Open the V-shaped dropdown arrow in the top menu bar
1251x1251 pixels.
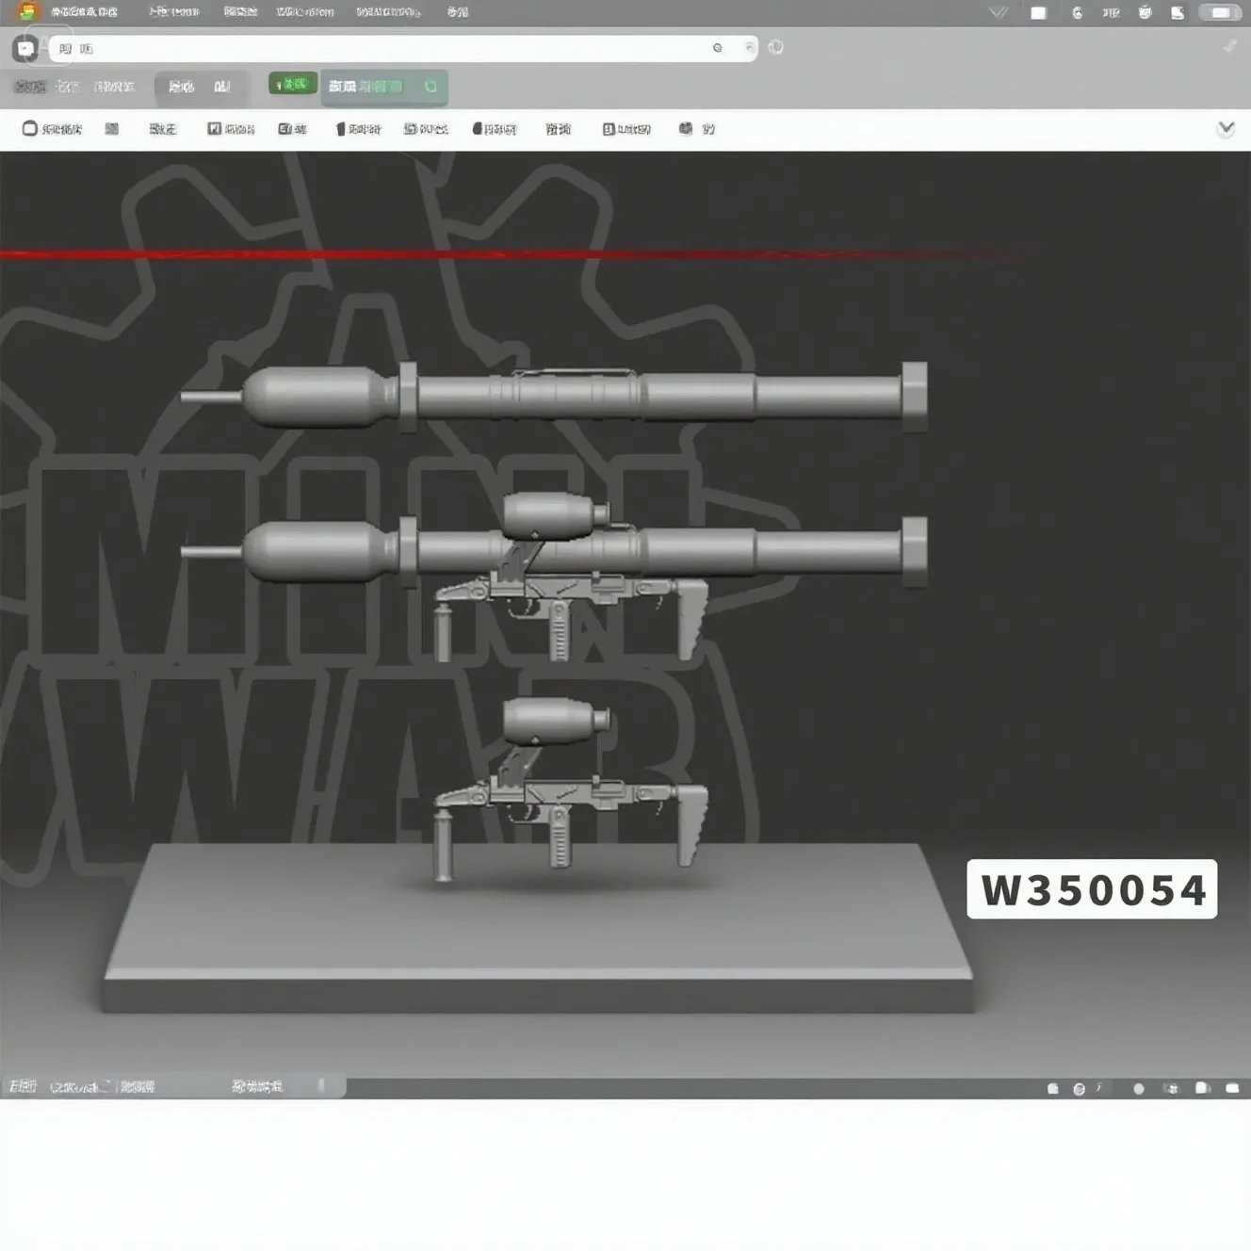click(x=998, y=13)
